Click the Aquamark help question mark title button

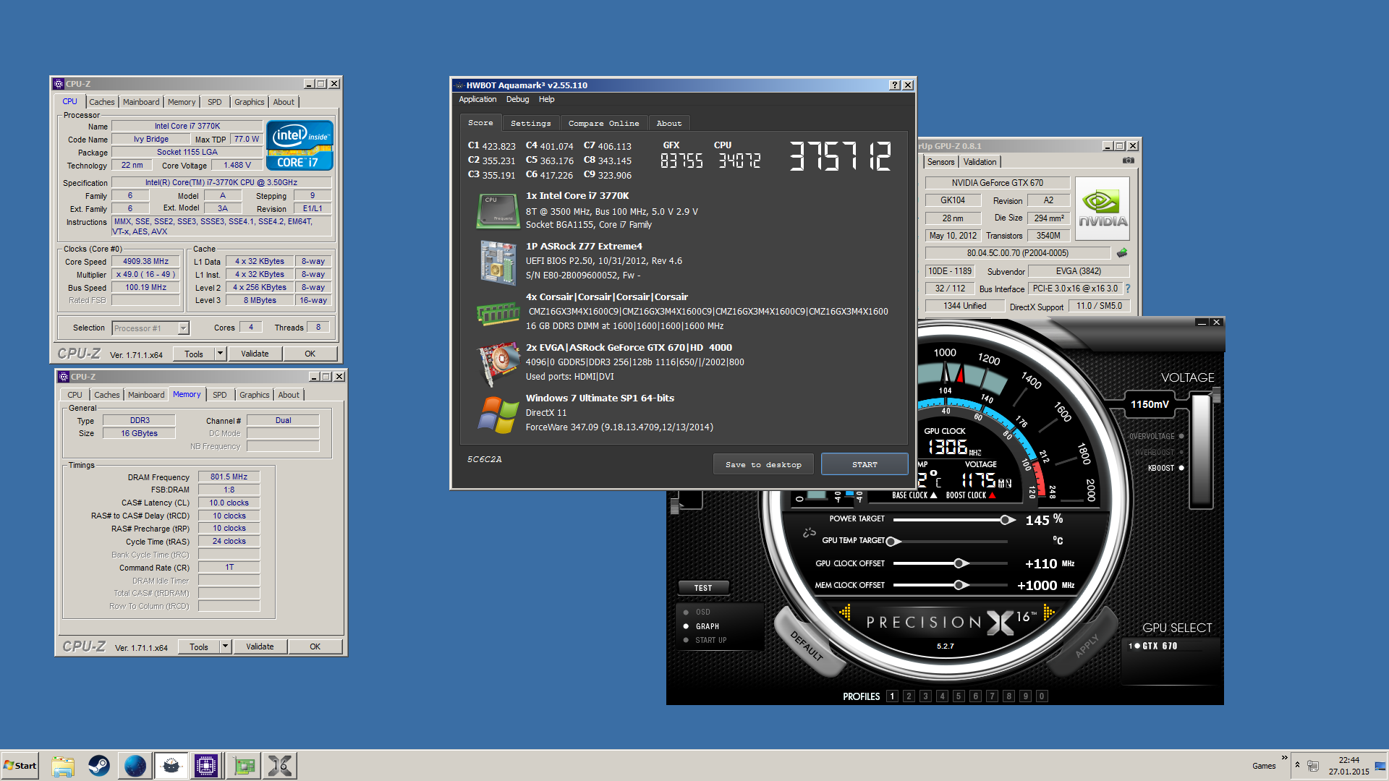tap(895, 85)
